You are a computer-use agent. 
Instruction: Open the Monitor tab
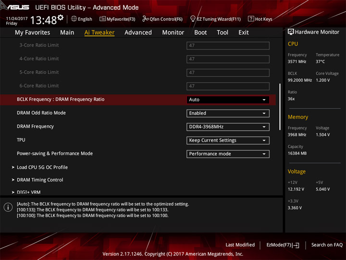[173, 33]
